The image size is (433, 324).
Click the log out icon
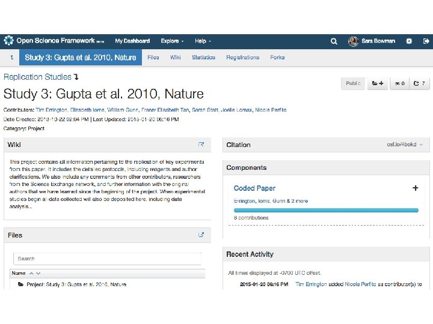click(x=426, y=41)
